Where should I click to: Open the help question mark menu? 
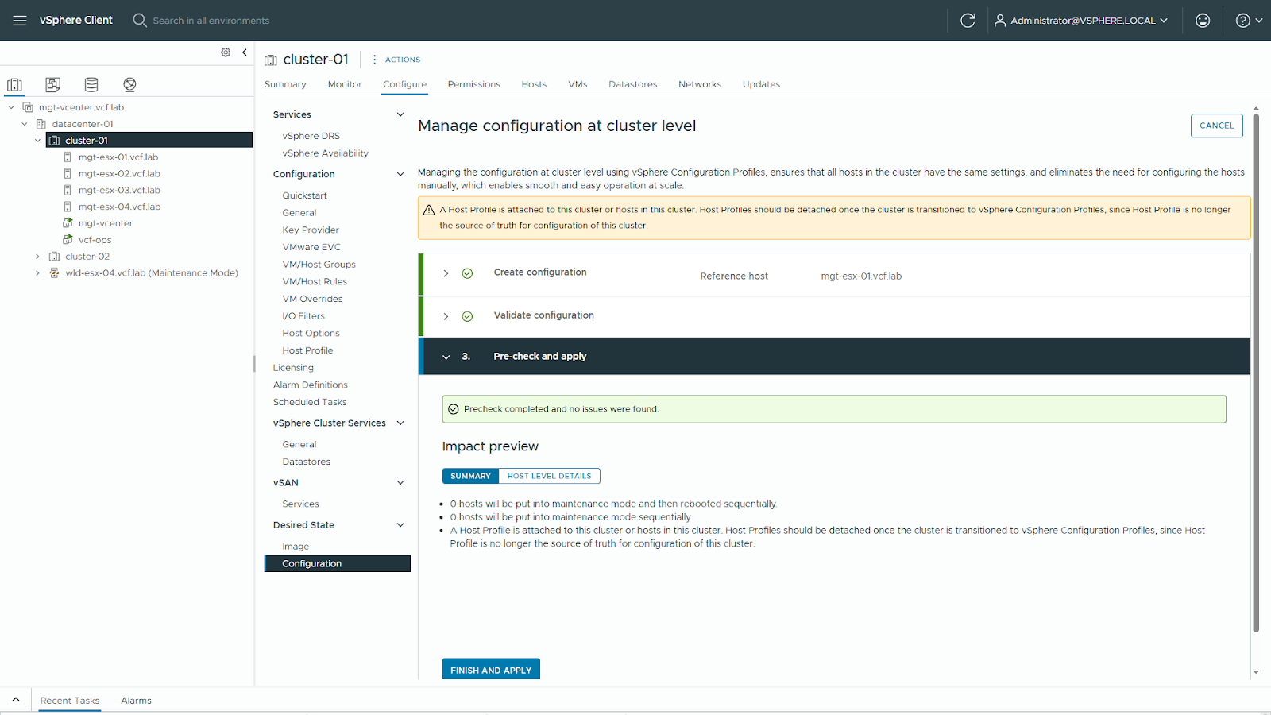(1248, 21)
